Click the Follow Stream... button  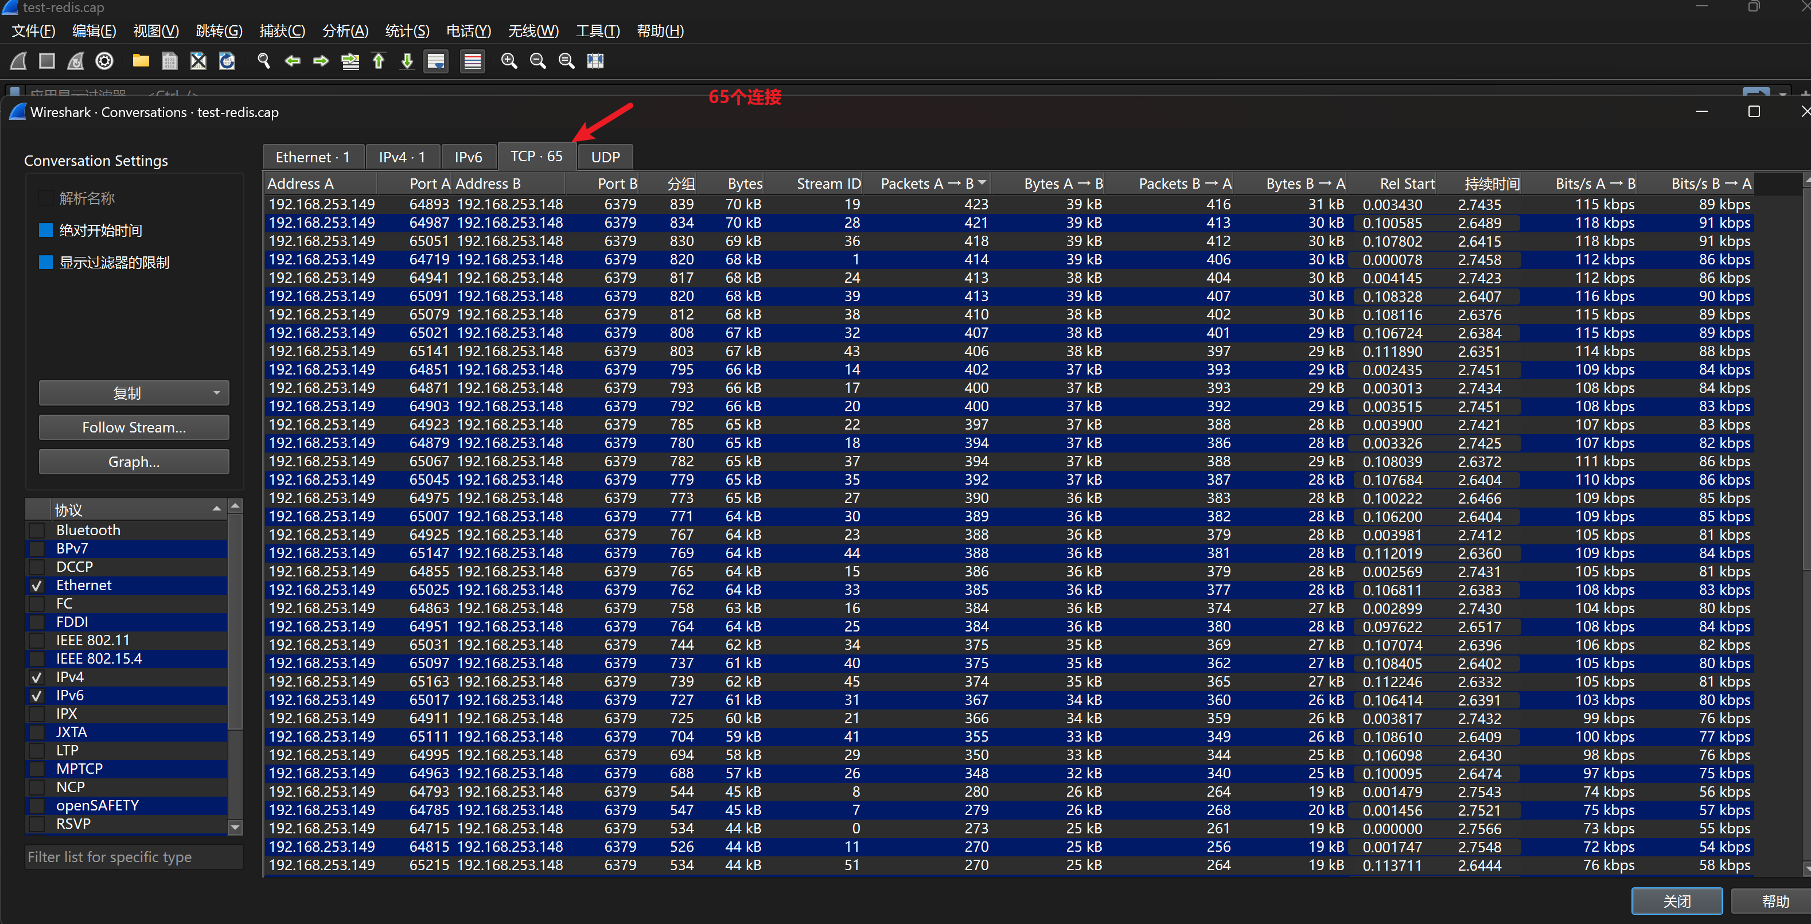pyautogui.click(x=134, y=427)
